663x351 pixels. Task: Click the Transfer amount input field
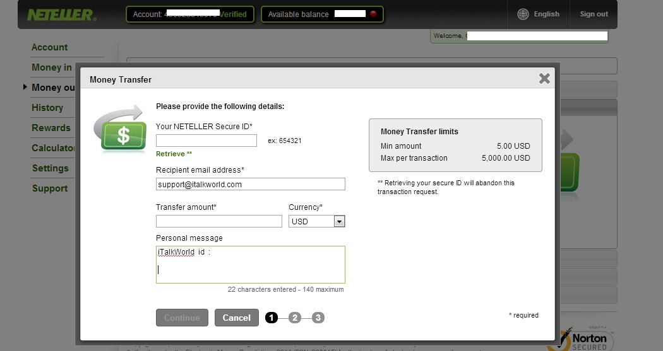218,221
